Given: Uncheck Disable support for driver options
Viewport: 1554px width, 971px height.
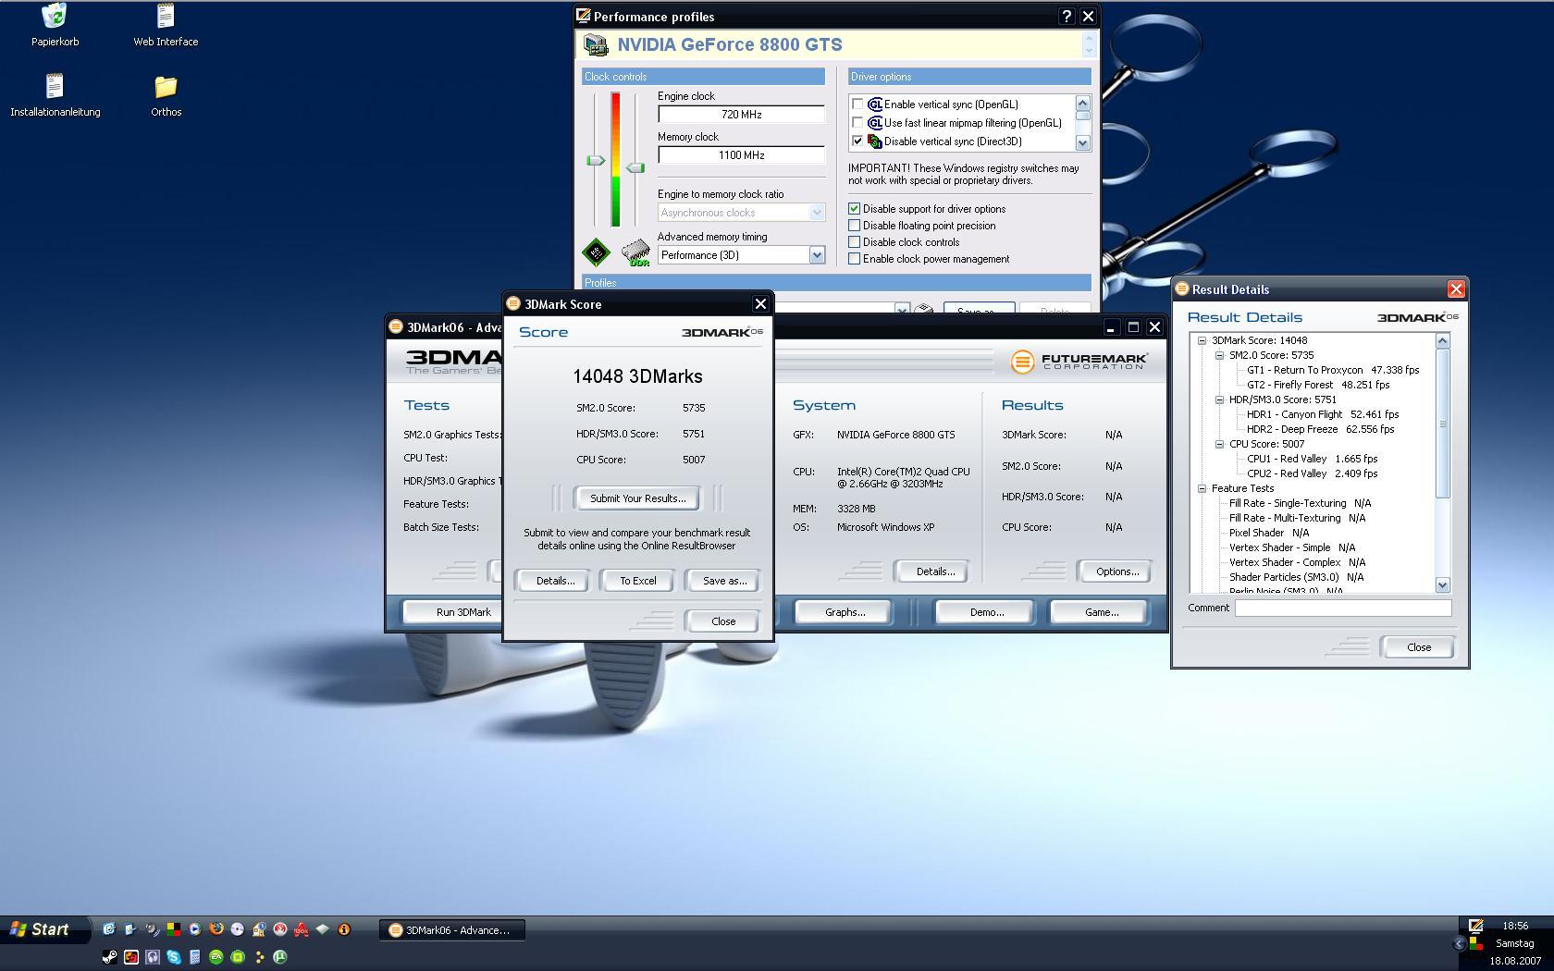Looking at the screenshot, I should click(855, 209).
